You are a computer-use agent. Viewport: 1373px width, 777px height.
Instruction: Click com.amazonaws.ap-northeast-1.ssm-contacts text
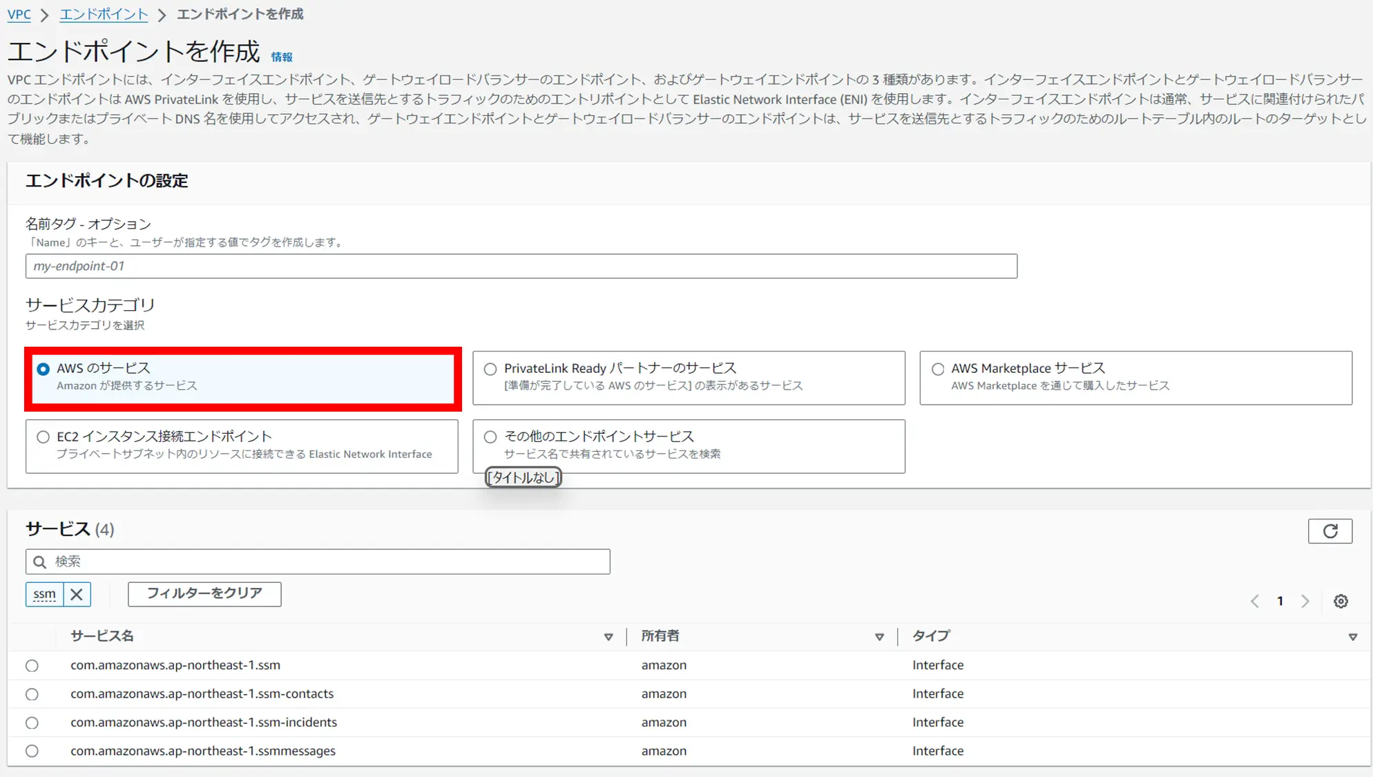tap(202, 693)
